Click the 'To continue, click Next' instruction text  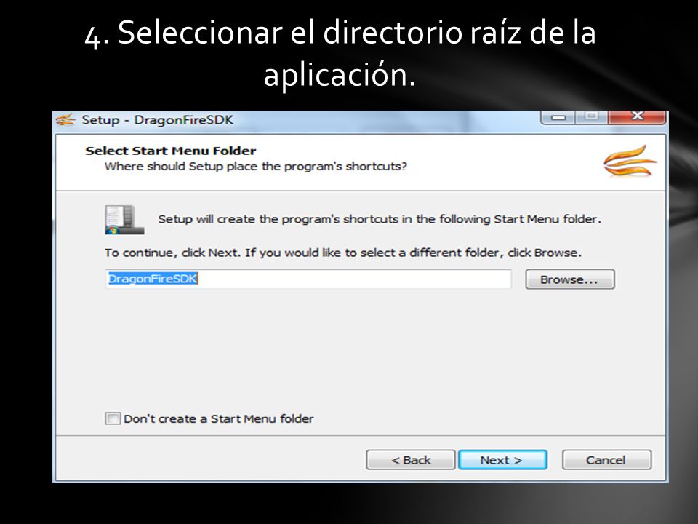[x=342, y=253]
